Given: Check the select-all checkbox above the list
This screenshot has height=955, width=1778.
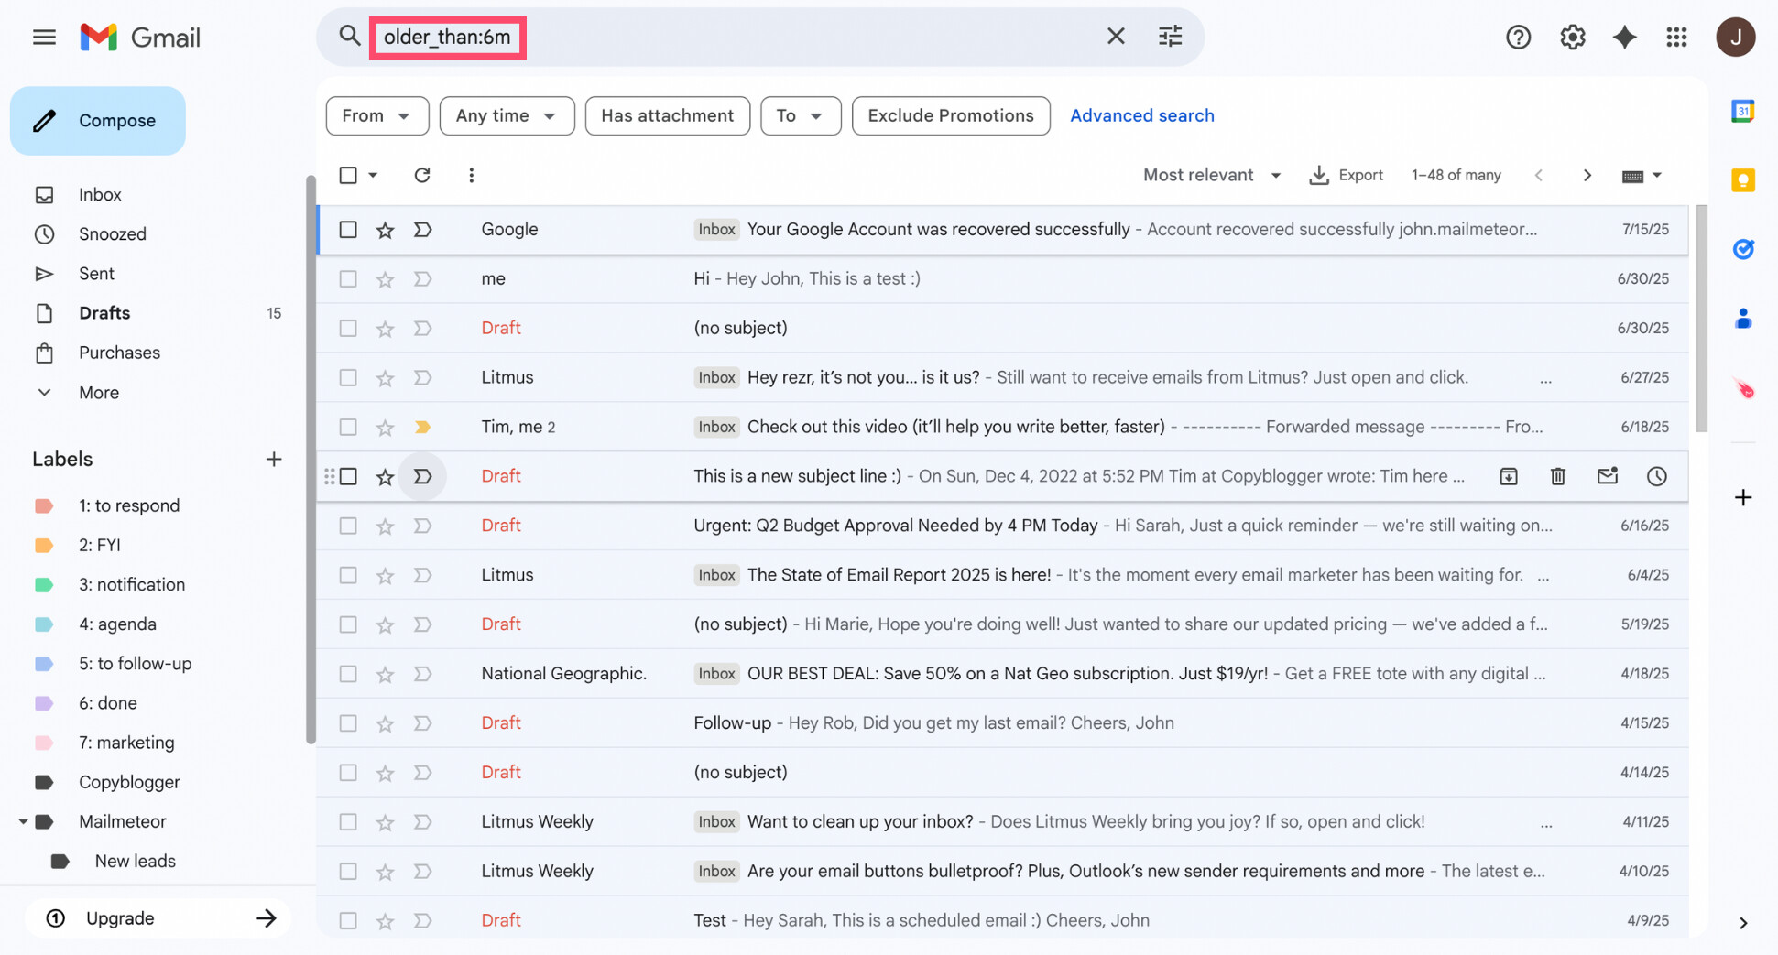Looking at the screenshot, I should point(348,174).
